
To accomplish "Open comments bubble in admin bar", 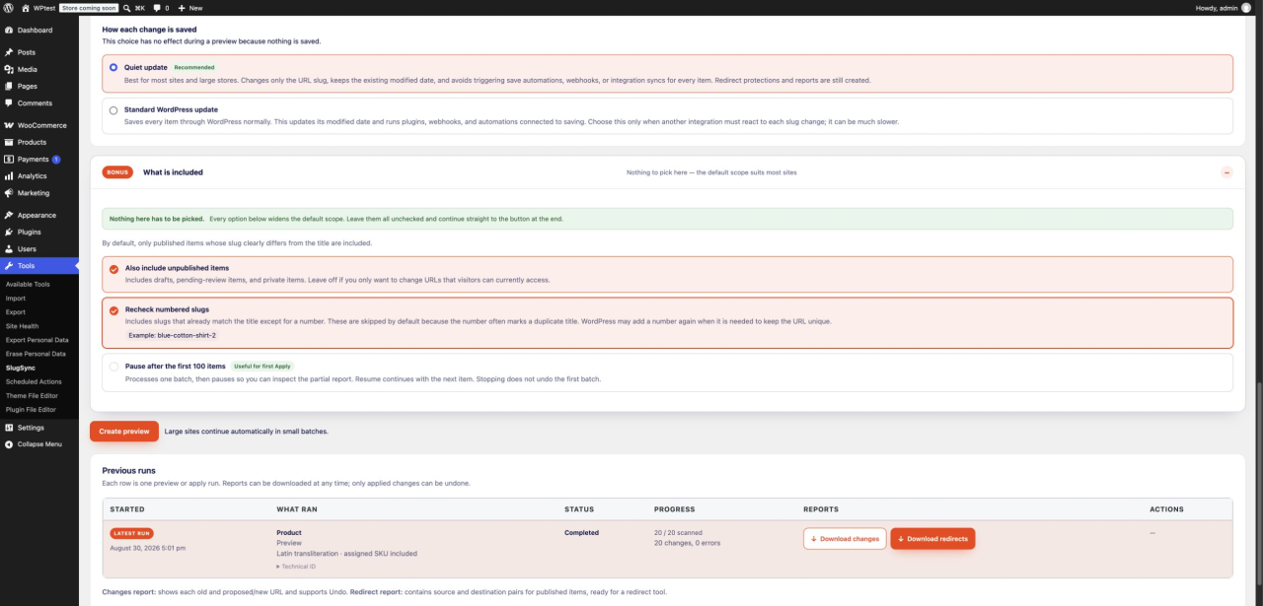I will (x=156, y=8).
